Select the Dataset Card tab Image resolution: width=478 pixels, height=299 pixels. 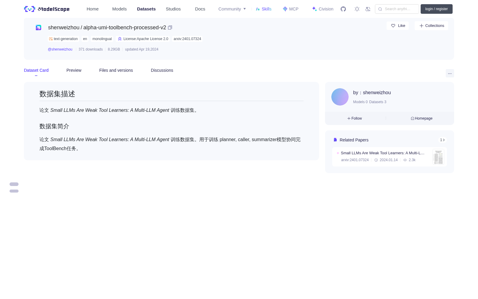tap(36, 70)
